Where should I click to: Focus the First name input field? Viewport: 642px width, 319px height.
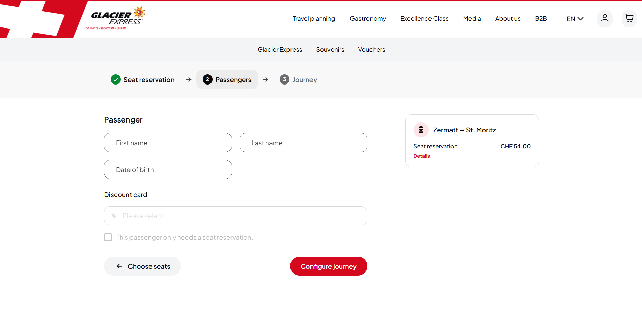pos(168,143)
